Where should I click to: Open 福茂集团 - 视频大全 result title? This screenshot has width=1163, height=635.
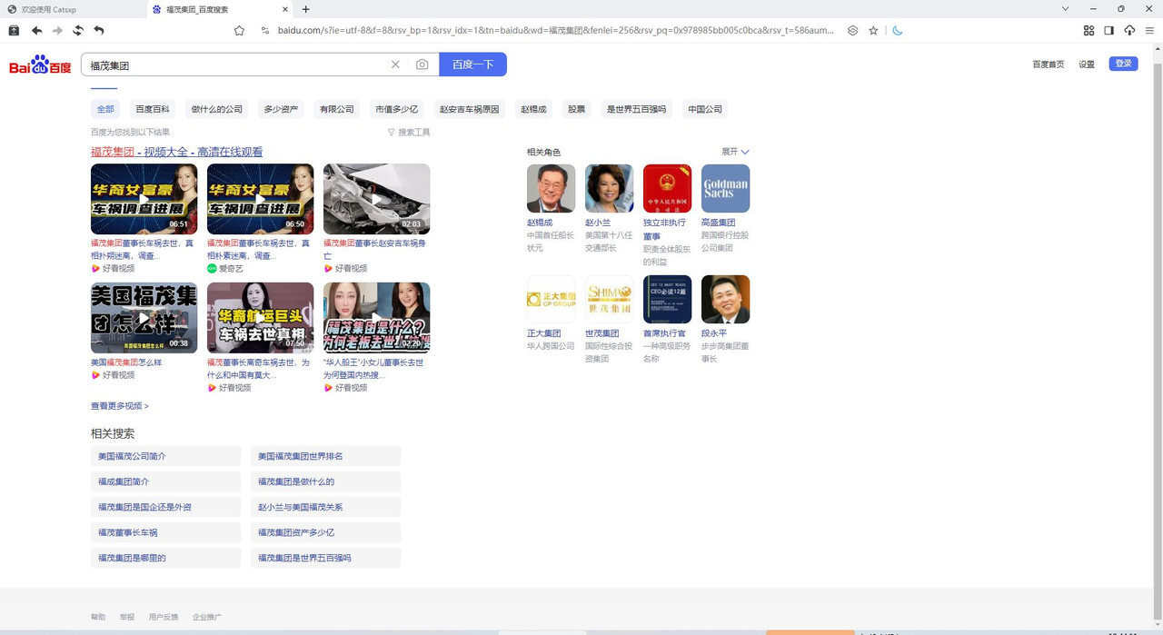[176, 152]
